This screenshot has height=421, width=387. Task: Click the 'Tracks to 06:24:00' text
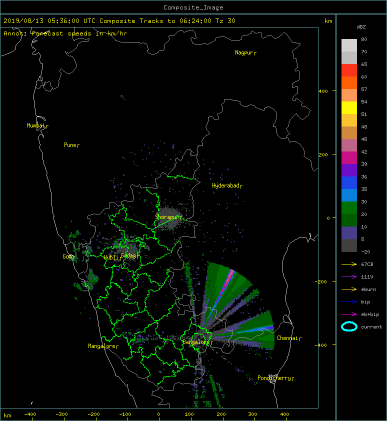(x=175, y=21)
